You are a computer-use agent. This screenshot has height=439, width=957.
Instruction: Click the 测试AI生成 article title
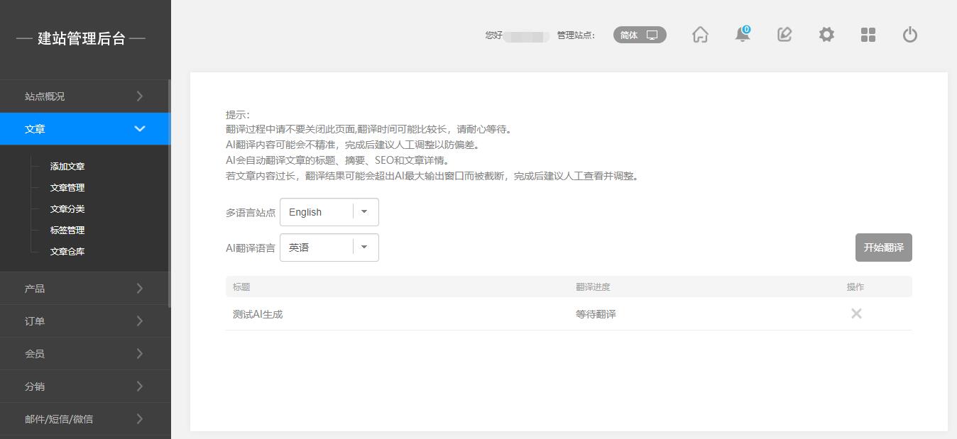pyautogui.click(x=258, y=314)
